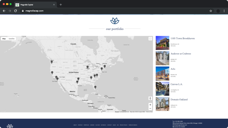228x128 pixels.
Task: Click the white lotus logo in footer
Action: [x=10, y=126]
